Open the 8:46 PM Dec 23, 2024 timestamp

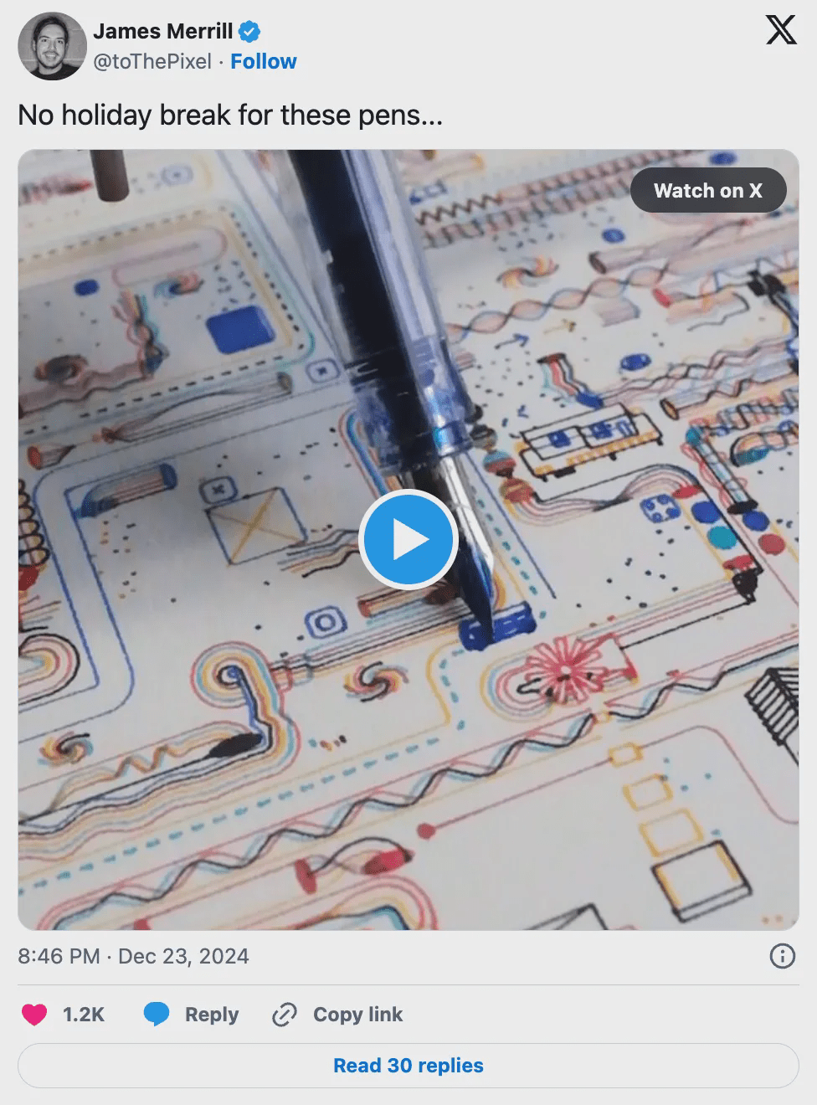pos(134,956)
